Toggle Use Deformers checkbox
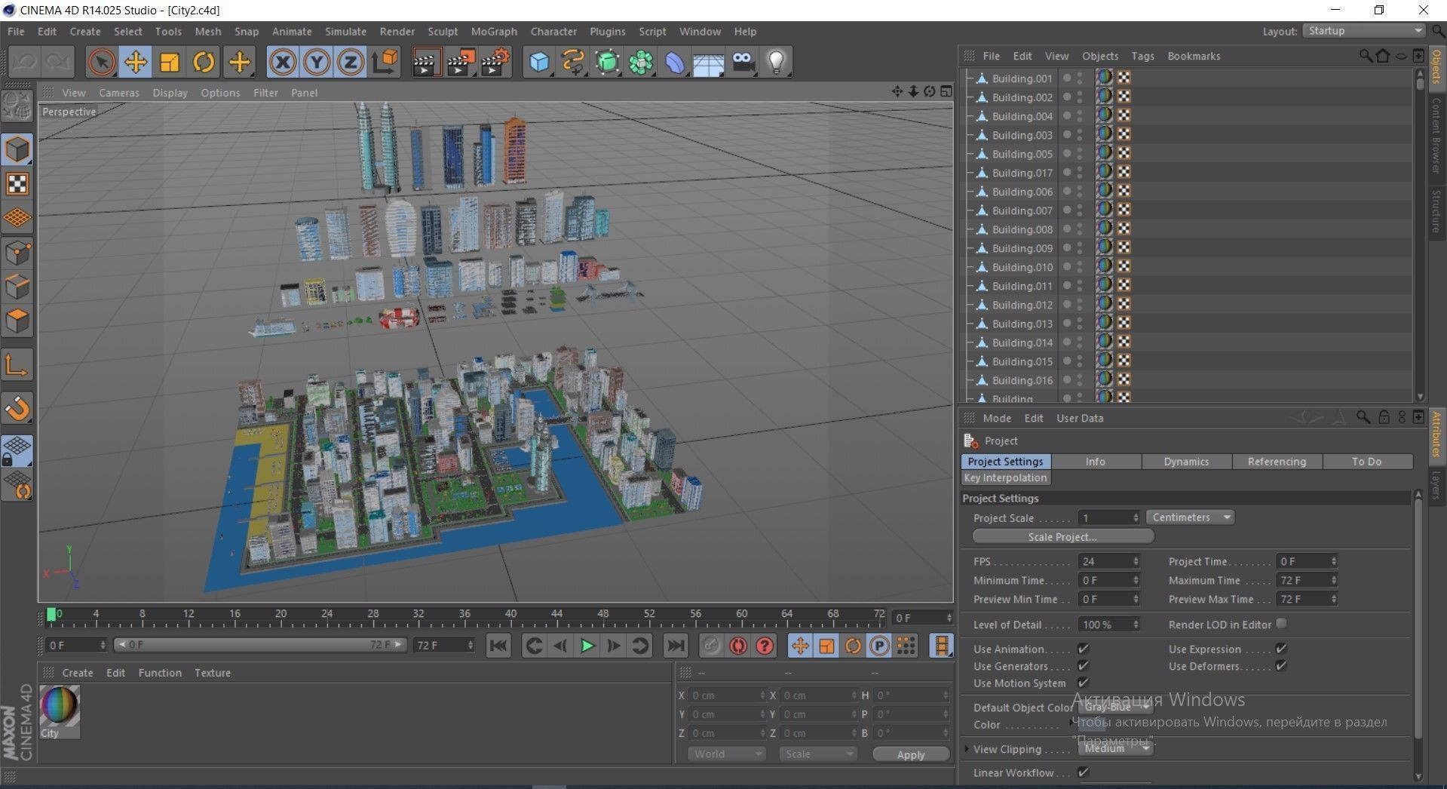Screen dimensions: 1447x789 [1281, 665]
